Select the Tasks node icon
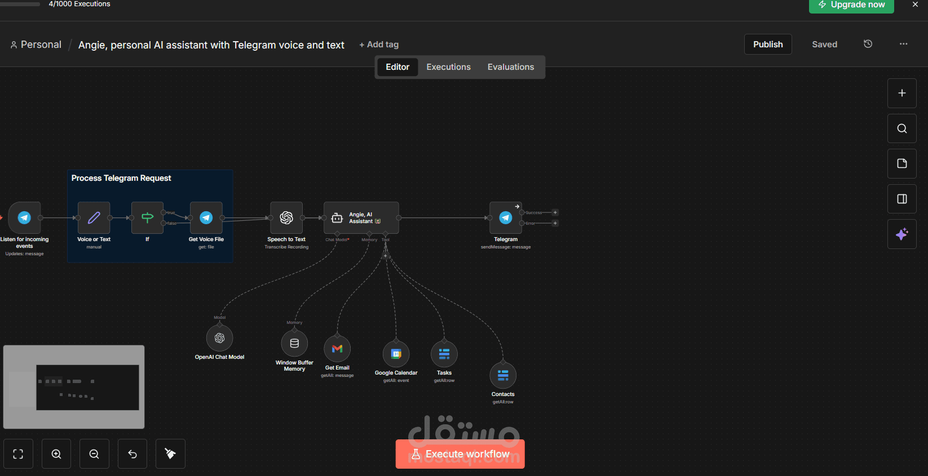The height and width of the screenshot is (476, 928). pos(444,354)
